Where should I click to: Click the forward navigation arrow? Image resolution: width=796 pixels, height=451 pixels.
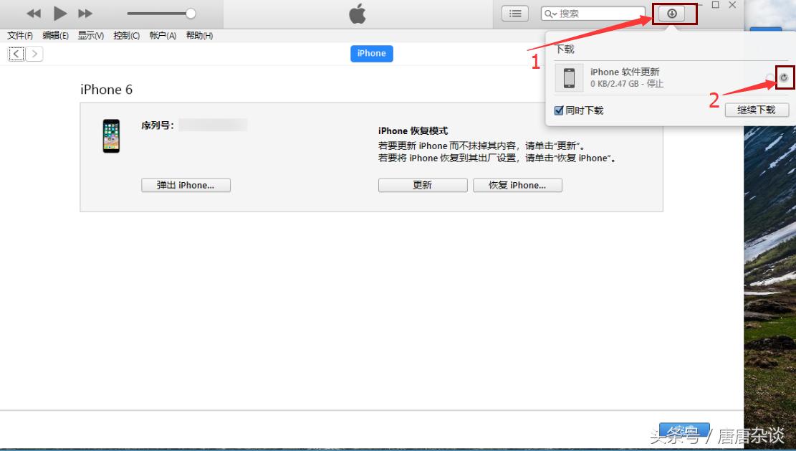pyautogui.click(x=34, y=53)
